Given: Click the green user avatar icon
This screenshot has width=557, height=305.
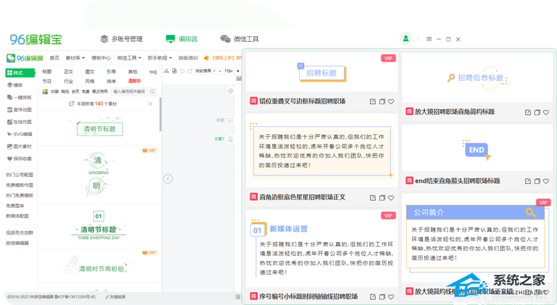Looking at the screenshot, I should coord(405,38).
